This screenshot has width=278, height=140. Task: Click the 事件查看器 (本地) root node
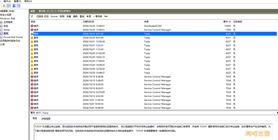tap(7, 11)
